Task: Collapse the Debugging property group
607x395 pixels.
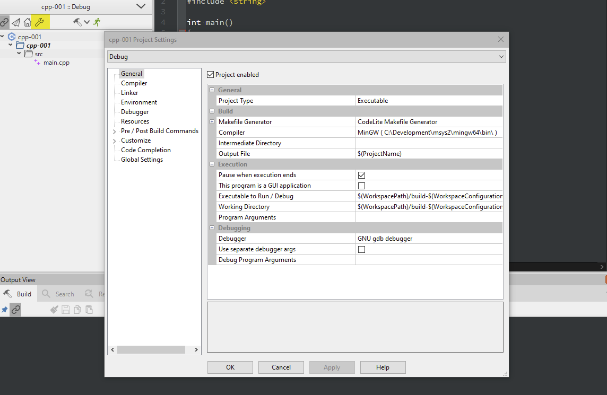Action: click(212, 228)
